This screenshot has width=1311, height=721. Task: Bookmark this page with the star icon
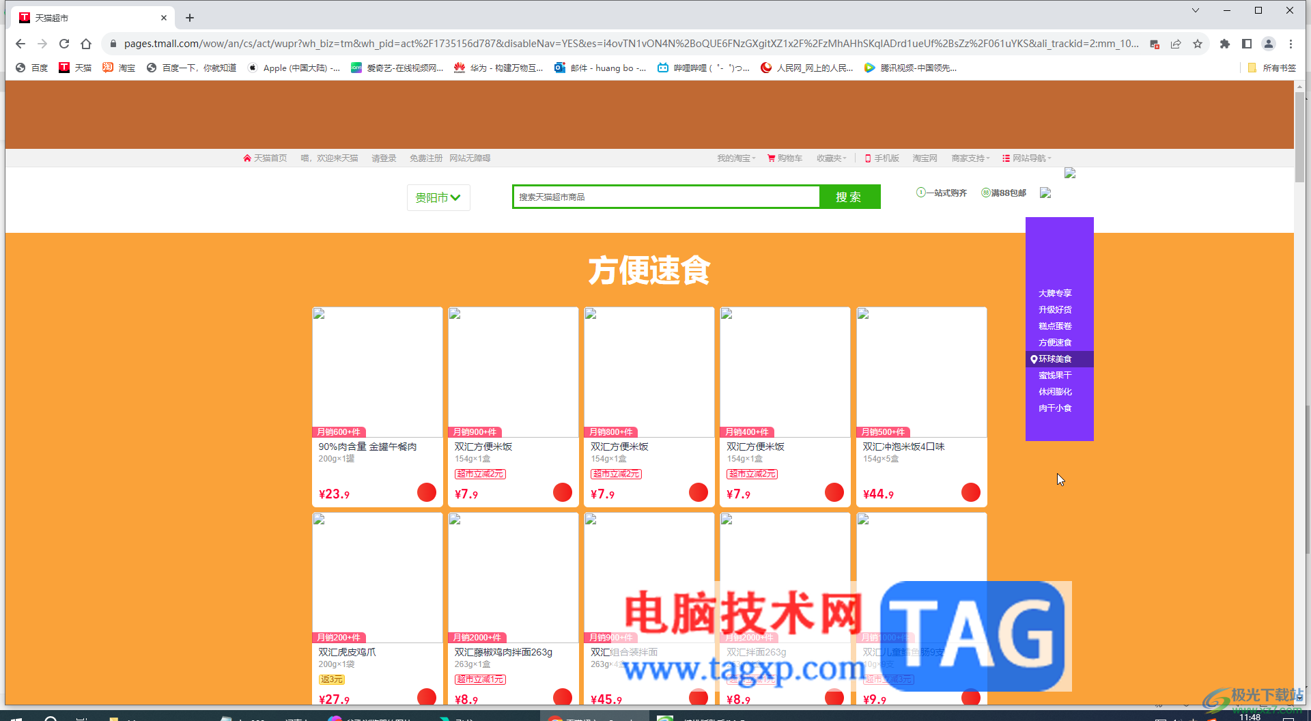pos(1198,44)
